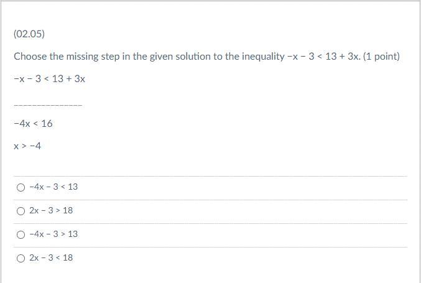421x283 pixels.
Task: Click the answer text "−4x − 3 < 13"
Action: pos(53,187)
